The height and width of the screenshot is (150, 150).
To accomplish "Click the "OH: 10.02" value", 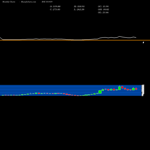I will pyautogui.click(x=103, y=10).
